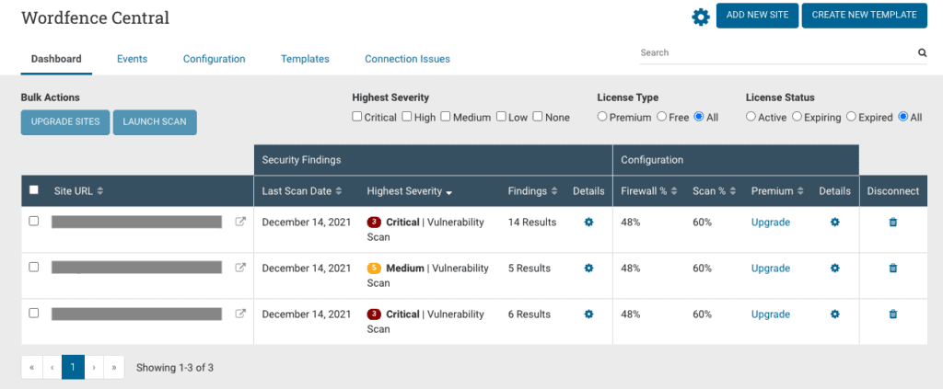Open configuration details gear in the first row
The image size is (943, 389).
tap(834, 223)
